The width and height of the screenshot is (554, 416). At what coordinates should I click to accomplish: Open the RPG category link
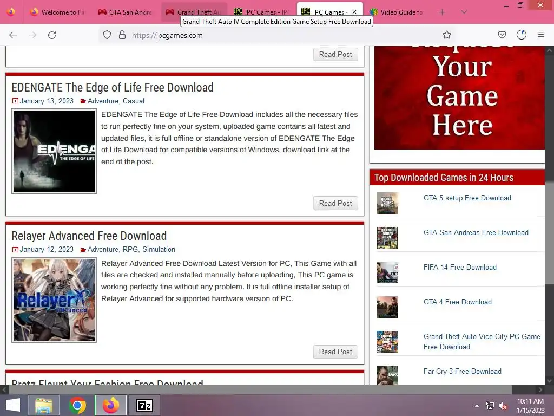pyautogui.click(x=130, y=249)
